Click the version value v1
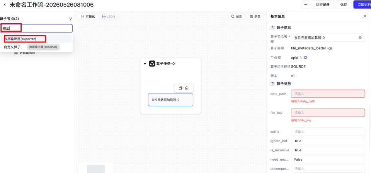Viewport: 371px width, 173px height. coord(293,76)
